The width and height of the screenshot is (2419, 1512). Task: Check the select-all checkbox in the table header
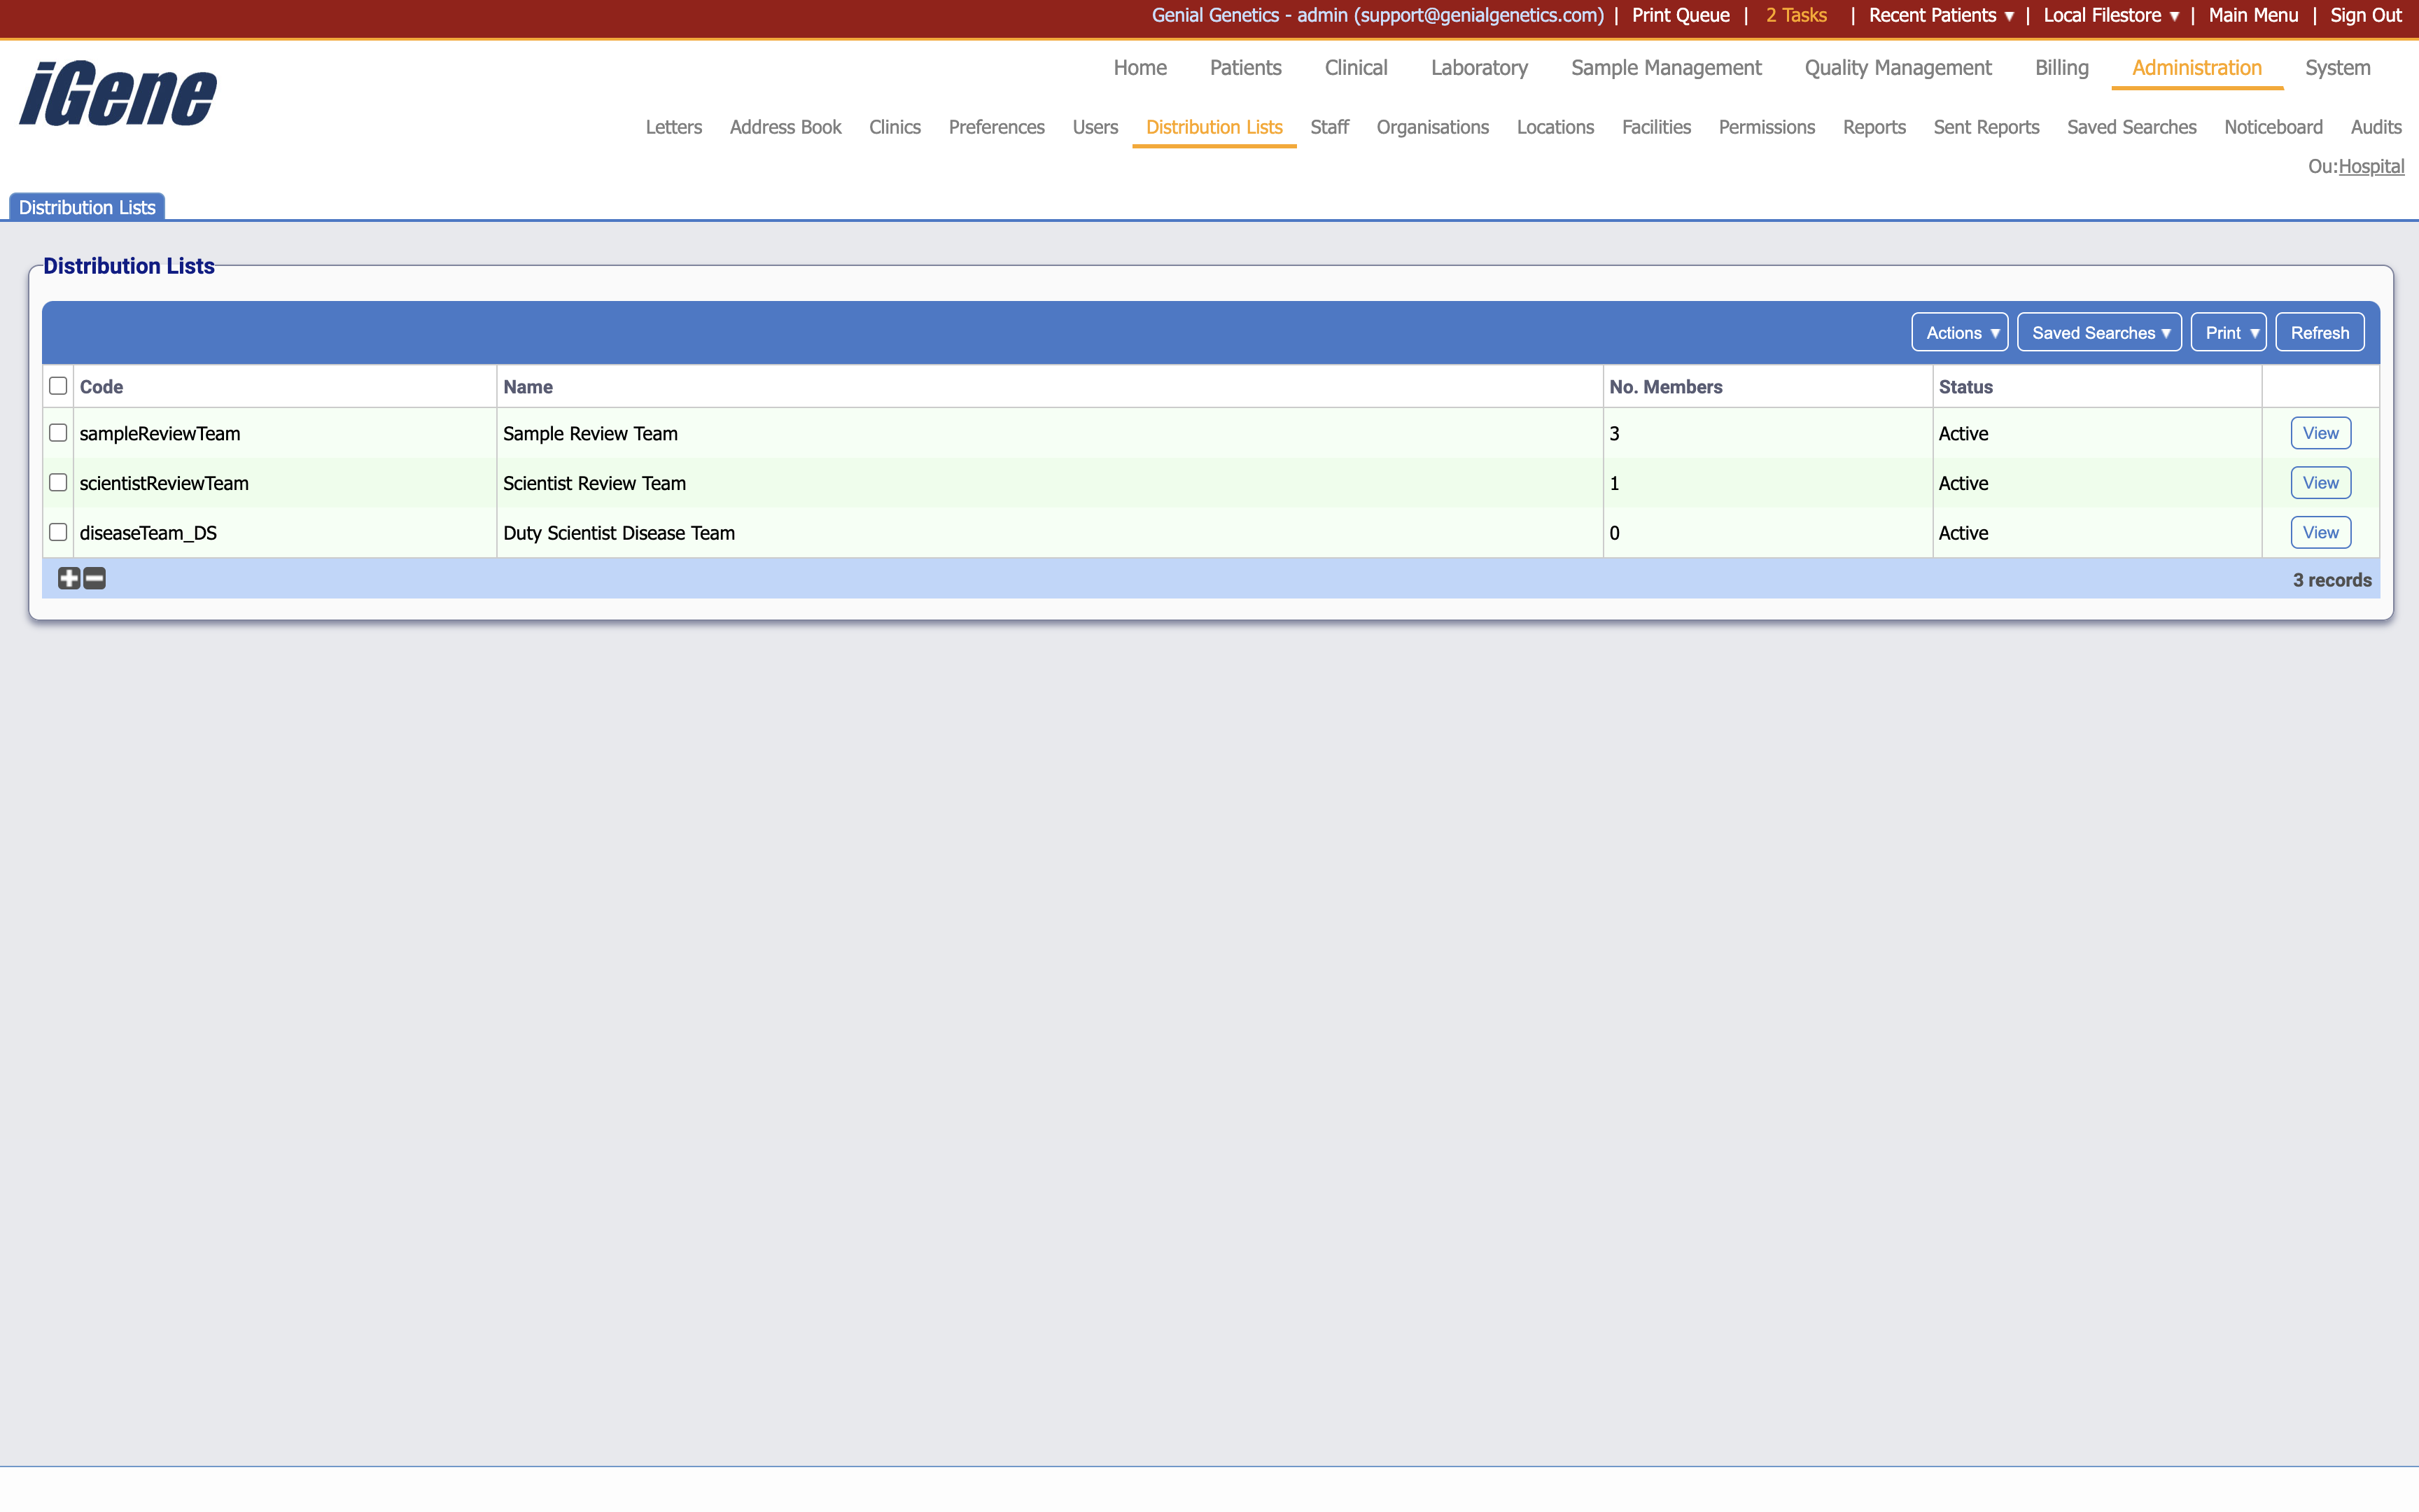58,385
